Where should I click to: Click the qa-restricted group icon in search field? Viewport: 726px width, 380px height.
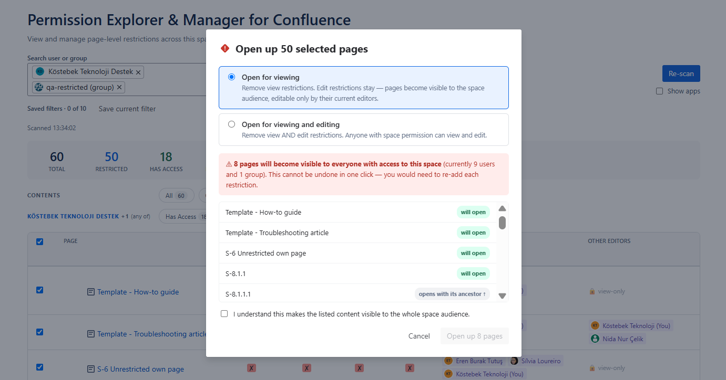[x=39, y=87]
